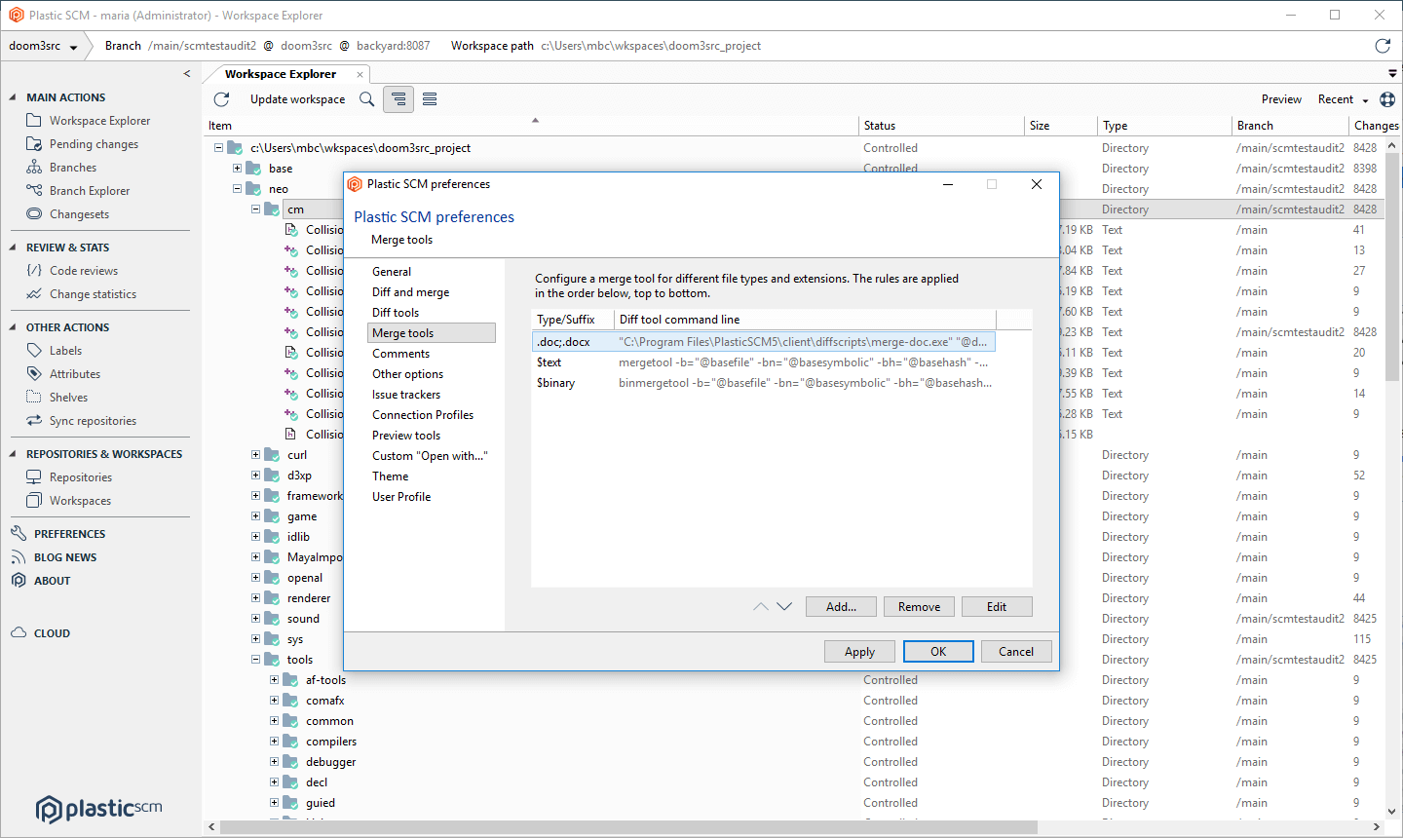This screenshot has height=838, width=1403.
Task: Open Labels in the sidebar
Action: coord(65,351)
